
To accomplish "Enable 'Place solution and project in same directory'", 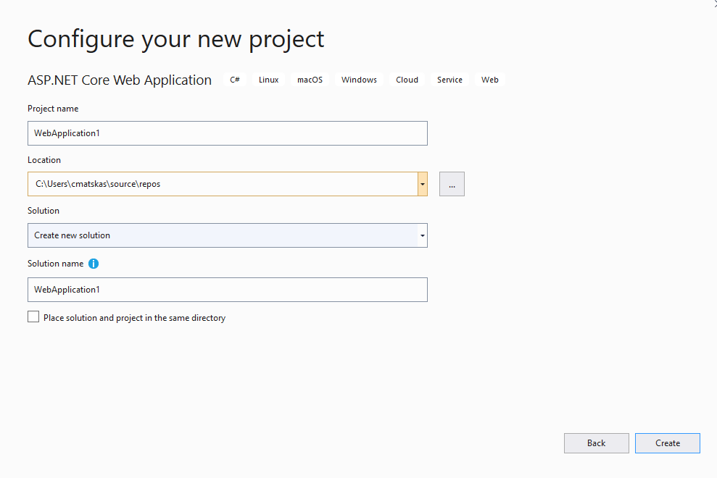I will click(x=33, y=316).
